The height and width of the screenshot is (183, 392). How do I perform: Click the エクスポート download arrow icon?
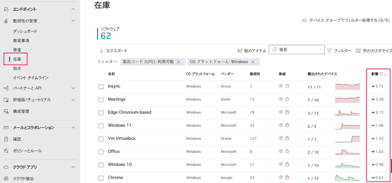101,51
